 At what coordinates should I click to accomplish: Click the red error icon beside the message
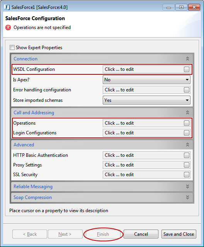click(8, 27)
